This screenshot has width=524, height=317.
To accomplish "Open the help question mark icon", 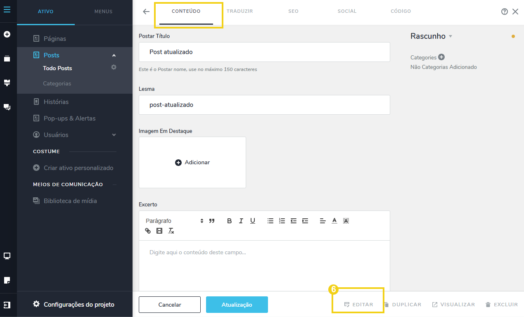I will 504,12.
